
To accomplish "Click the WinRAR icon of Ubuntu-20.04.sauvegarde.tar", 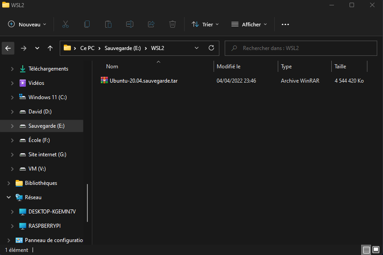I will pyautogui.click(x=104, y=80).
